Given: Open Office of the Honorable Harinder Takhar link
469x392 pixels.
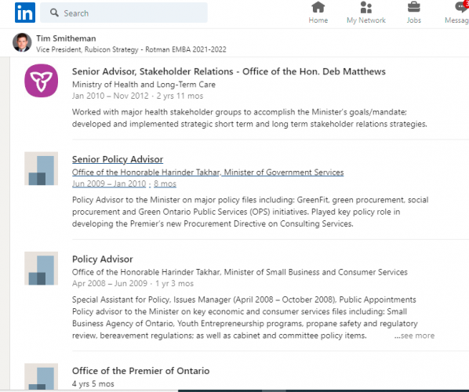Looking at the screenshot, I should tap(208, 172).
